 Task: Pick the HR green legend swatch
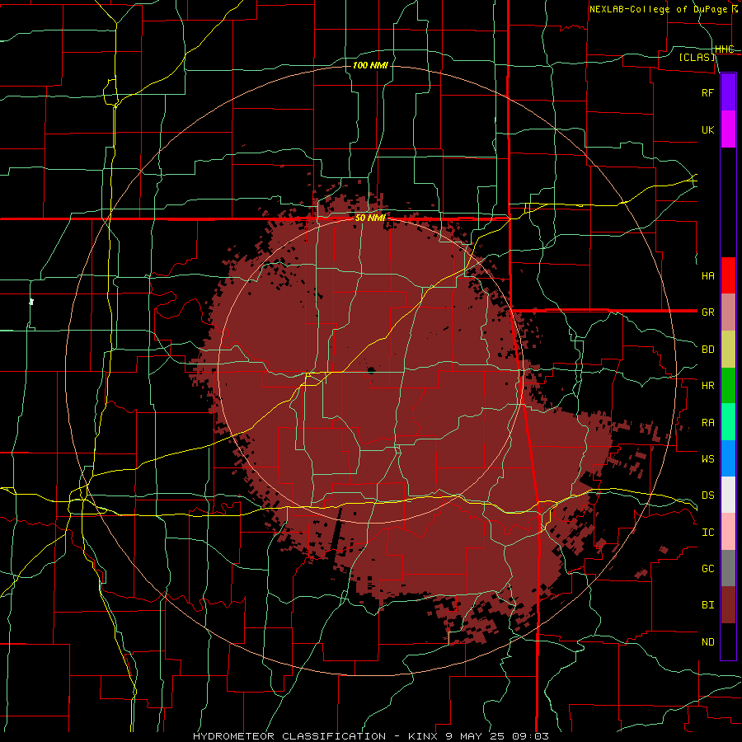pos(728,386)
